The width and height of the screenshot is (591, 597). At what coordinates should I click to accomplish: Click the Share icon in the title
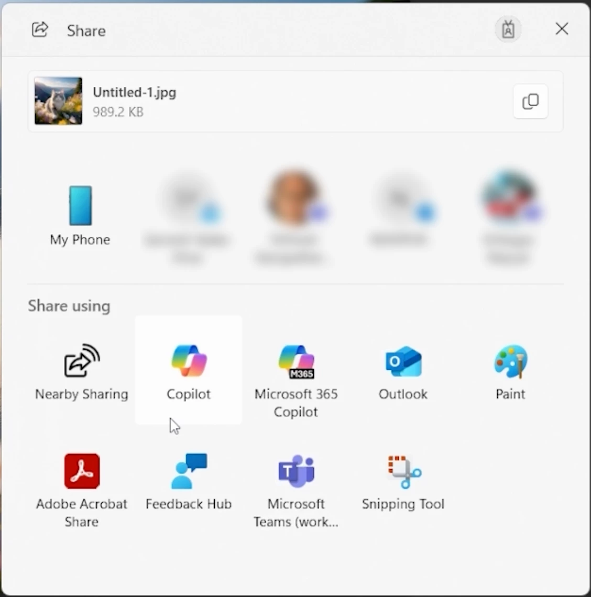40,30
